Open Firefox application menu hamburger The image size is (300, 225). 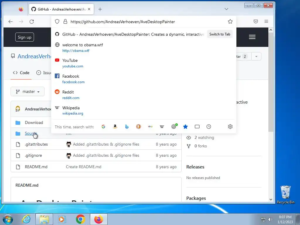point(266,21)
